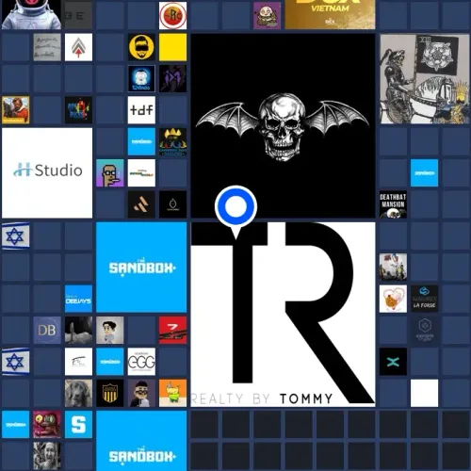471x471 pixels.
Task: Open the knight on horse artwork parcel
Action: (425, 79)
